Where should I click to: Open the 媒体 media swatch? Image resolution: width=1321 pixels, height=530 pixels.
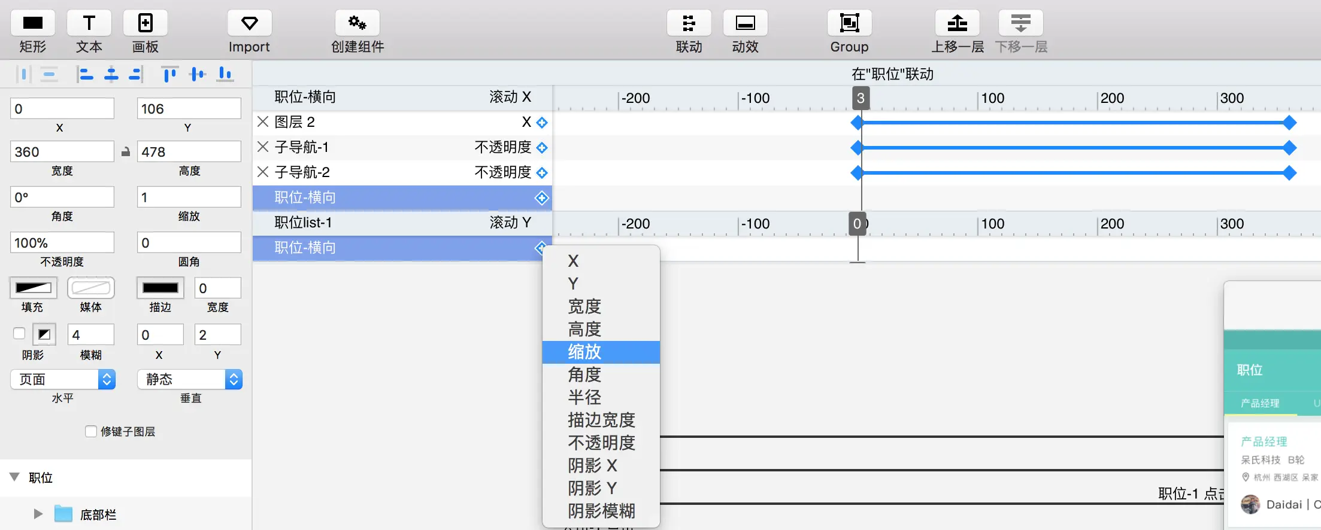(x=91, y=288)
